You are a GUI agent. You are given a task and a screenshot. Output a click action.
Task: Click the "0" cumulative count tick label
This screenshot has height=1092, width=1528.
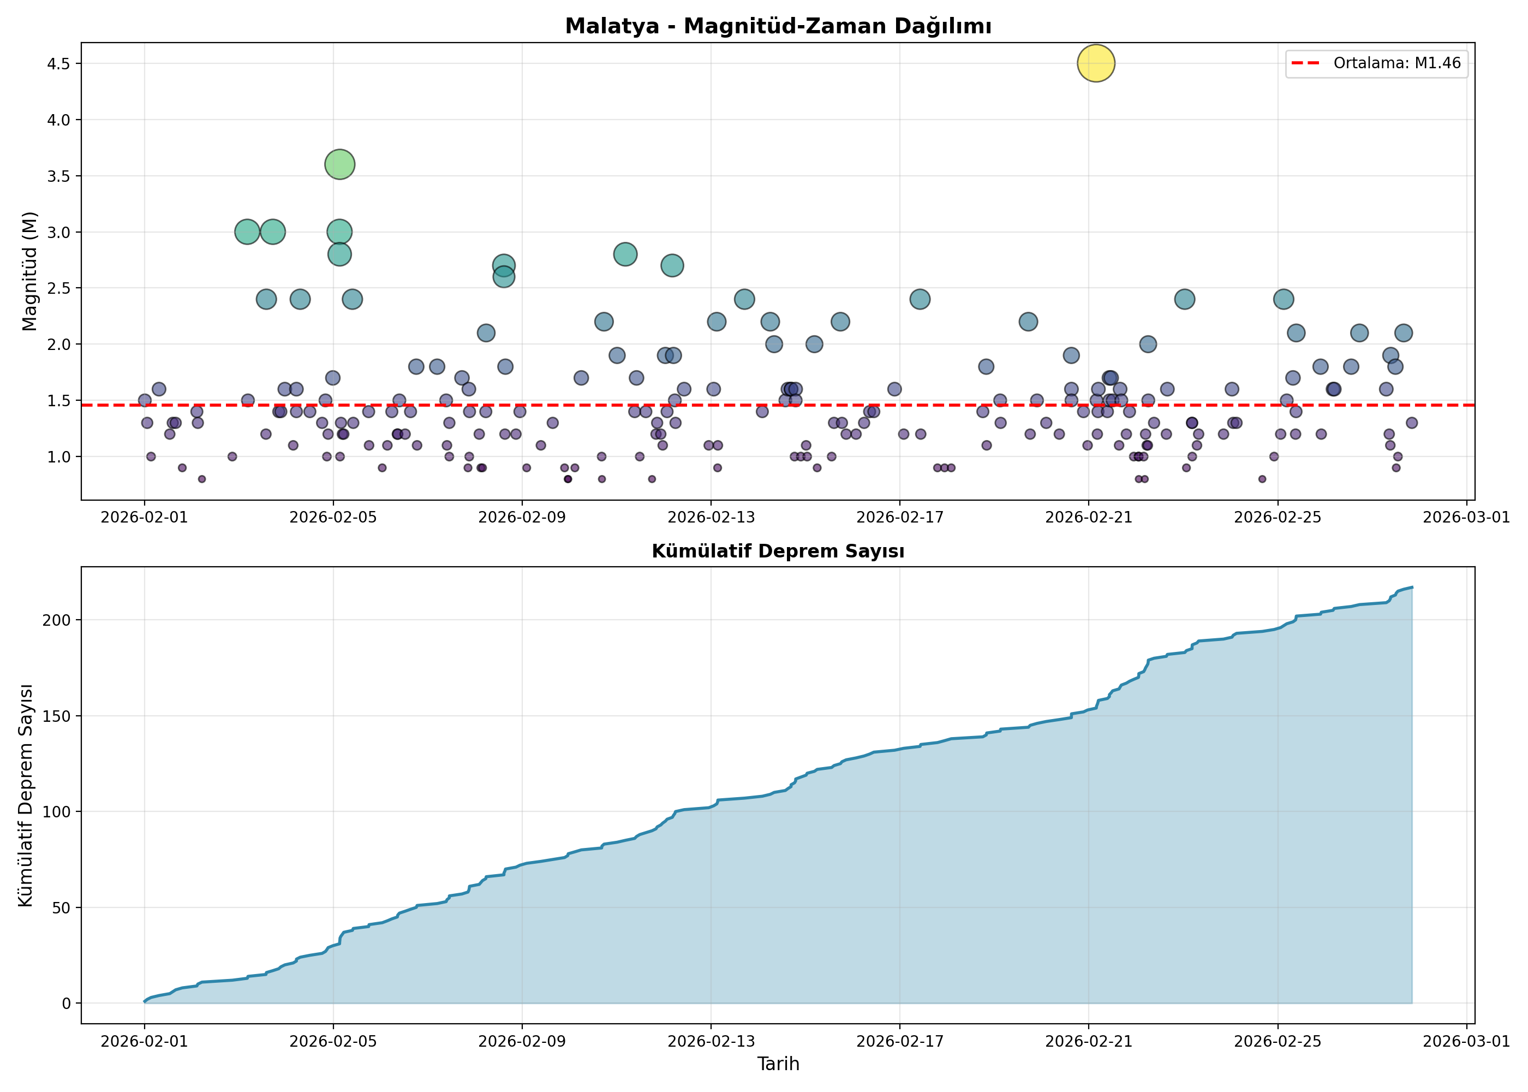click(66, 1004)
